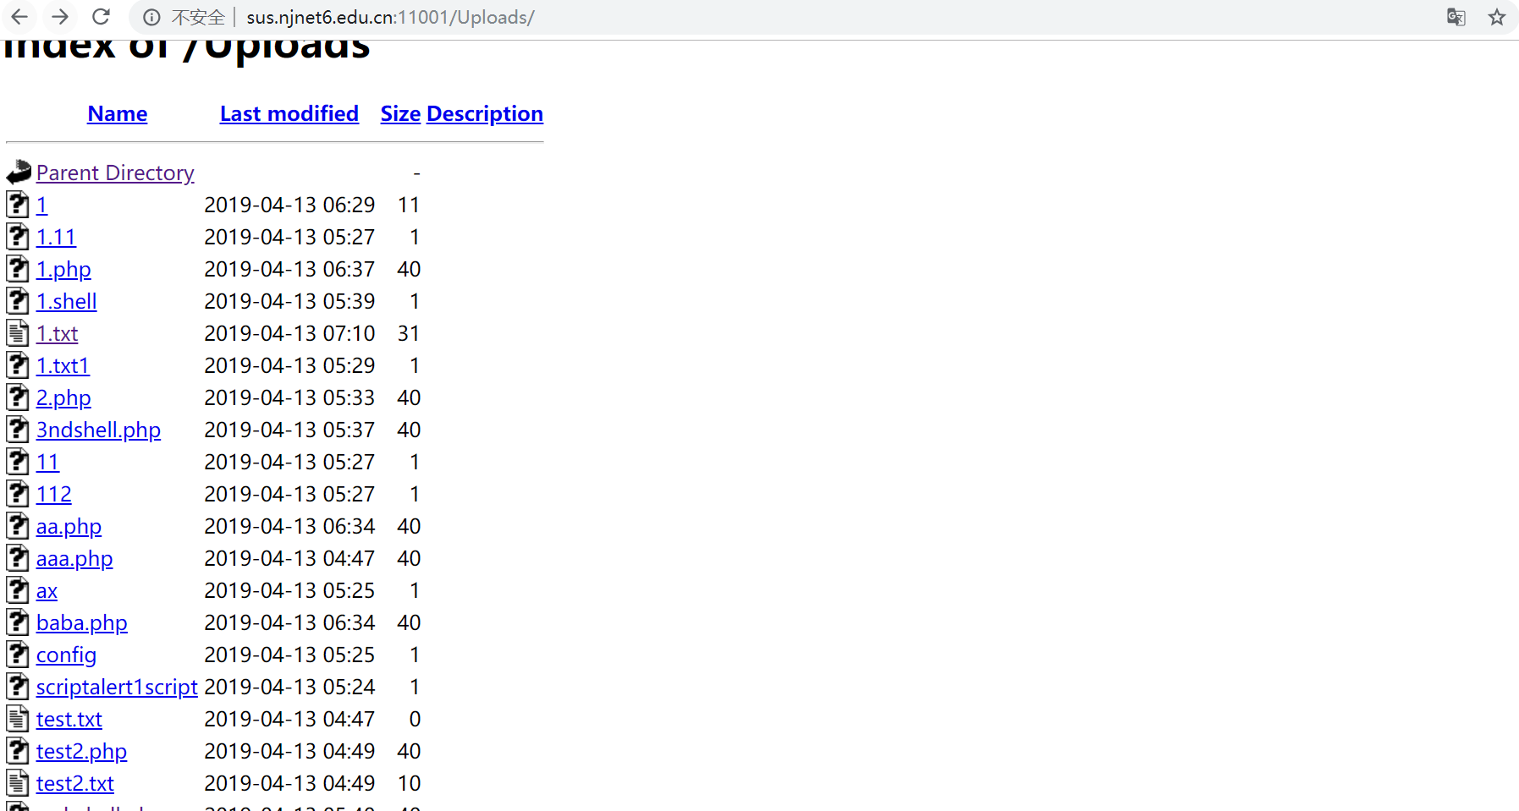Open the test2.txt file
This screenshot has width=1519, height=811.
[74, 783]
